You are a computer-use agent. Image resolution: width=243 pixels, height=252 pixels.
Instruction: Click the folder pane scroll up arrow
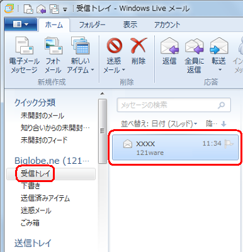103,94
